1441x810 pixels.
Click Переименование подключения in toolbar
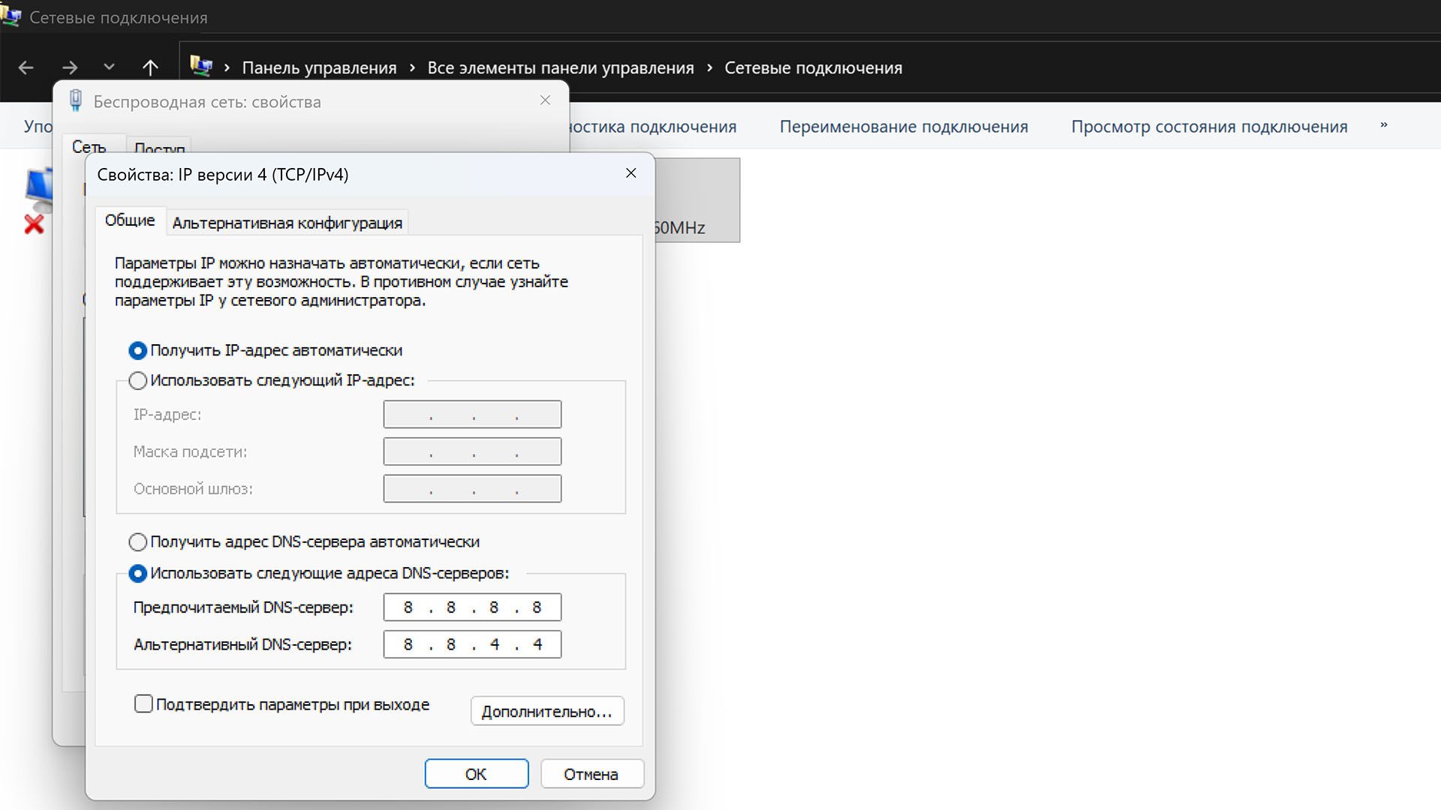(904, 127)
